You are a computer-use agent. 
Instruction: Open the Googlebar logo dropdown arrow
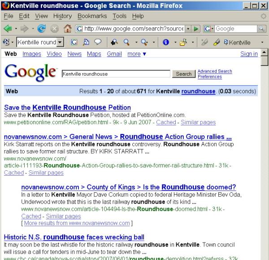point(13,42)
